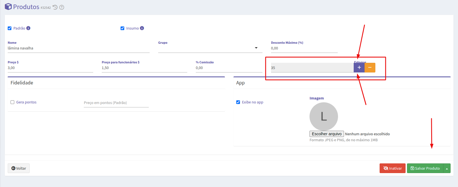
Task: Show the info icon next to Insumo
Action: point(142,28)
